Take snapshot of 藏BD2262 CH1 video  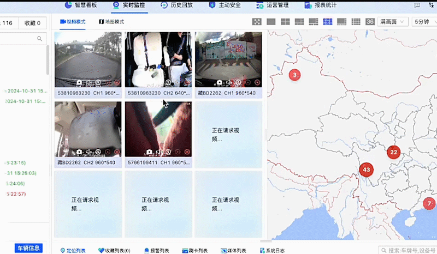[220, 83]
